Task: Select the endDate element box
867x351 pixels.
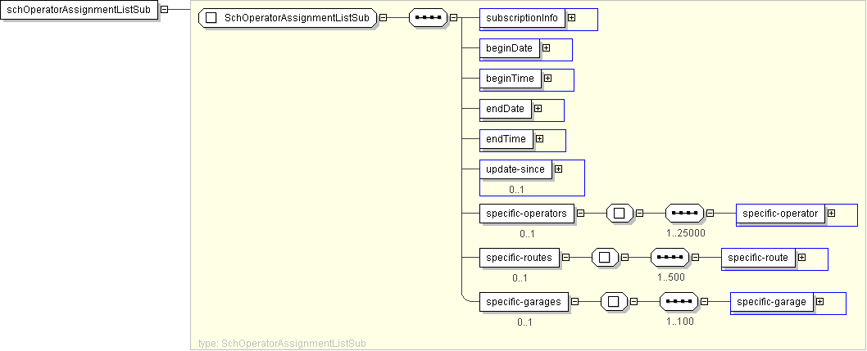Action: 505,109
